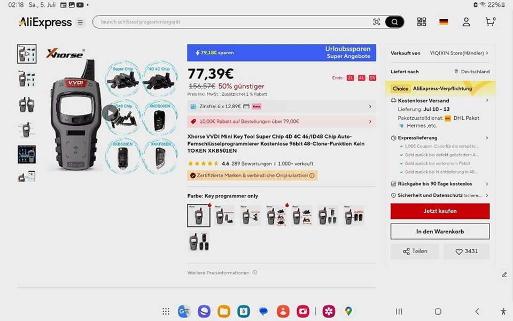Image resolution: width=513 pixels, height=321 pixels.
Task: Tap the floating edit pencil icon
Action: coord(504,274)
